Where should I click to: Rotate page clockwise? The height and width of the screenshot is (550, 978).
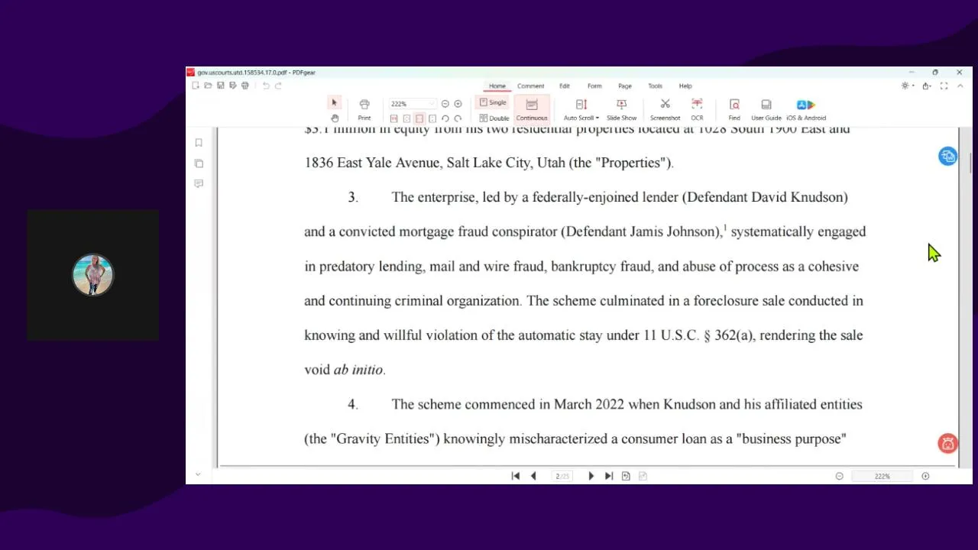click(458, 118)
